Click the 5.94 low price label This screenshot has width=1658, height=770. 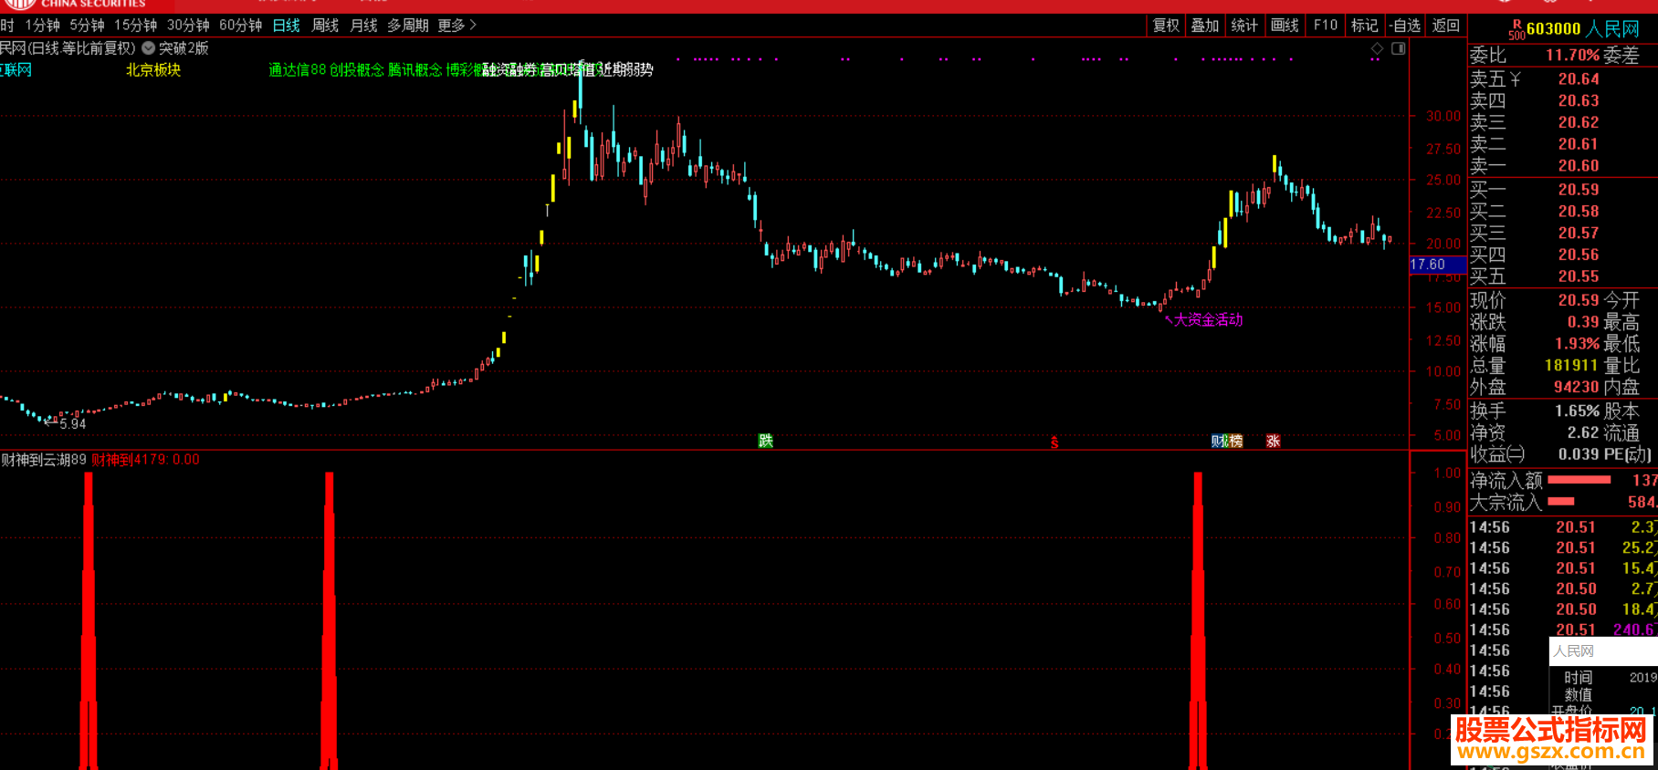[x=73, y=423]
